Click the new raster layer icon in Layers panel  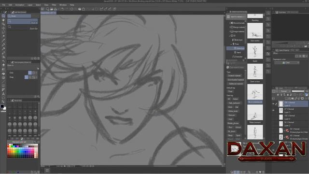(286, 99)
